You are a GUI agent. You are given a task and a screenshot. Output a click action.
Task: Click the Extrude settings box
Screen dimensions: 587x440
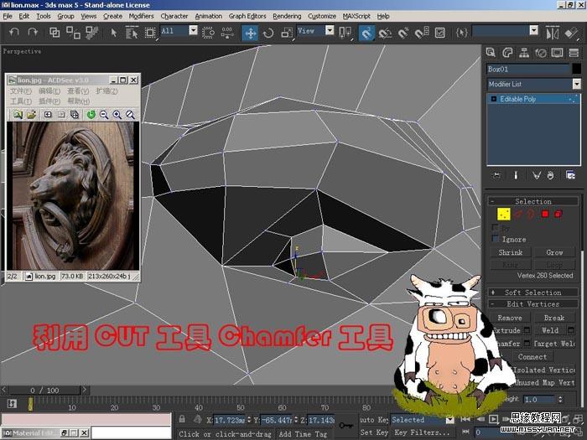point(527,330)
